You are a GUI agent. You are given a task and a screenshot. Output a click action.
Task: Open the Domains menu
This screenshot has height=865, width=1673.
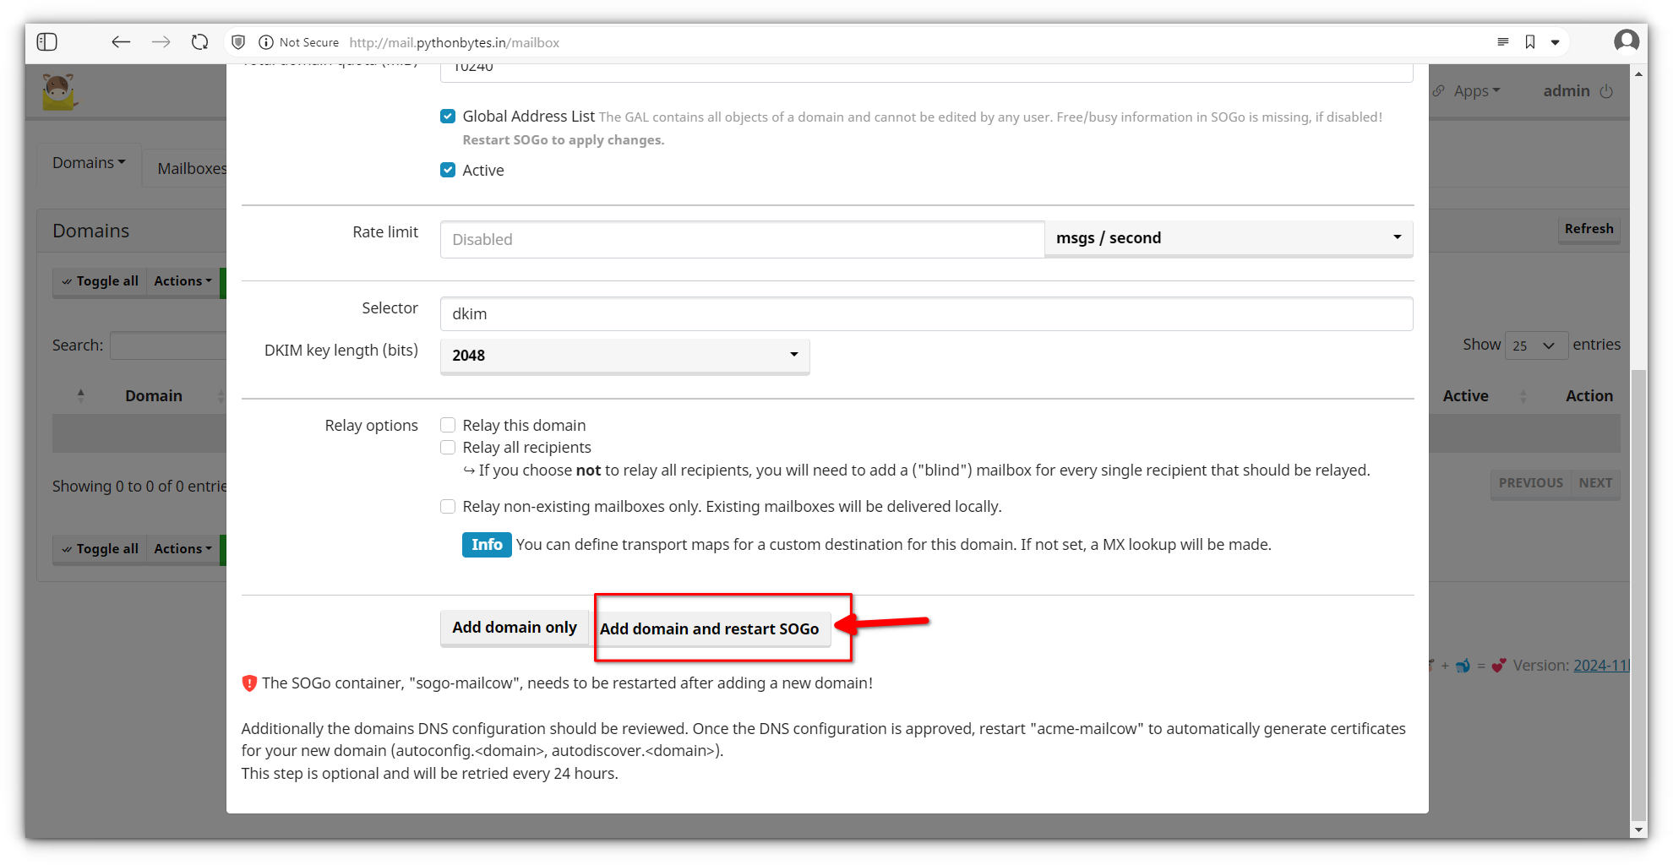(88, 162)
